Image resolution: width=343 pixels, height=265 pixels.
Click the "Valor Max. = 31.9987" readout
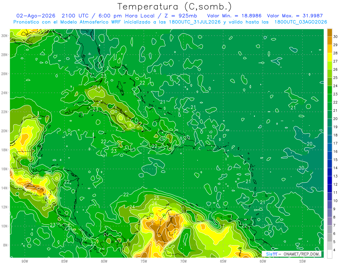coord(295,16)
